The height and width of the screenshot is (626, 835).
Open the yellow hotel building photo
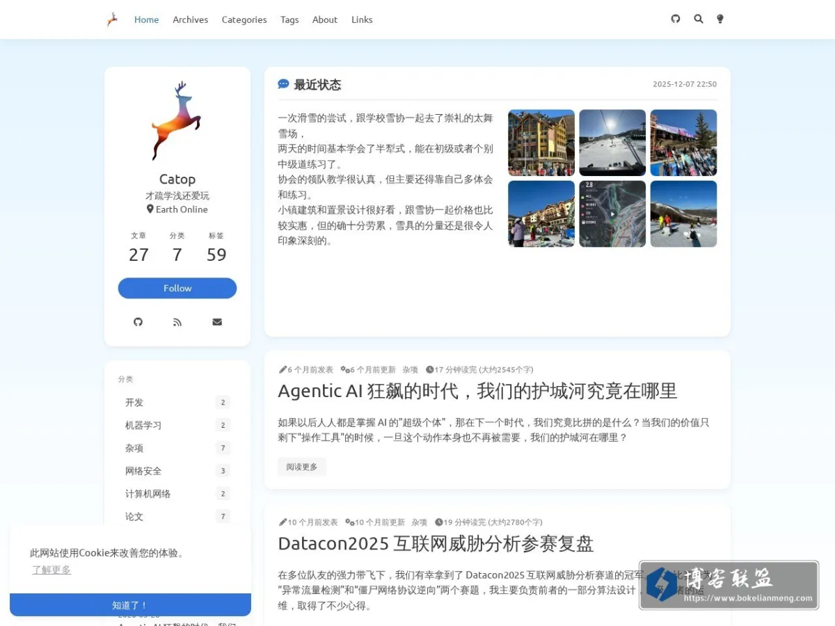pos(541,143)
